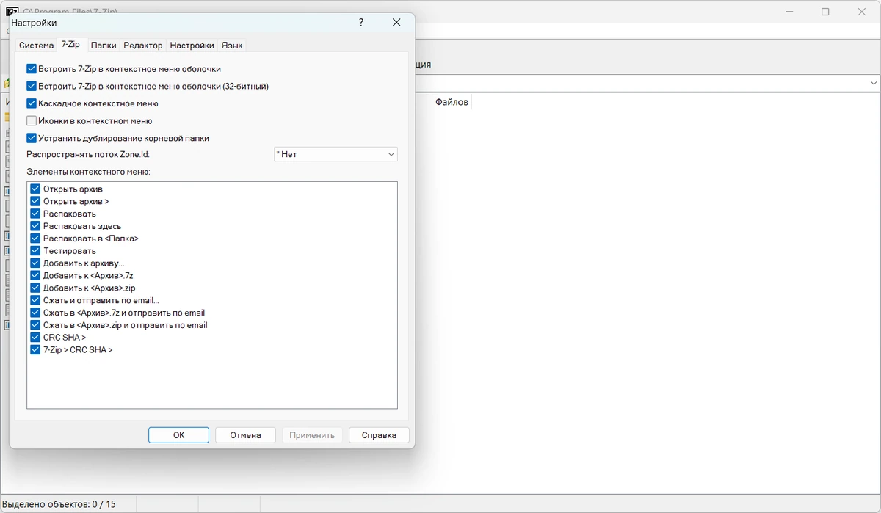881x513 pixels.
Task: Toggle Устранить дублирование корневой папки
Action: 32,138
